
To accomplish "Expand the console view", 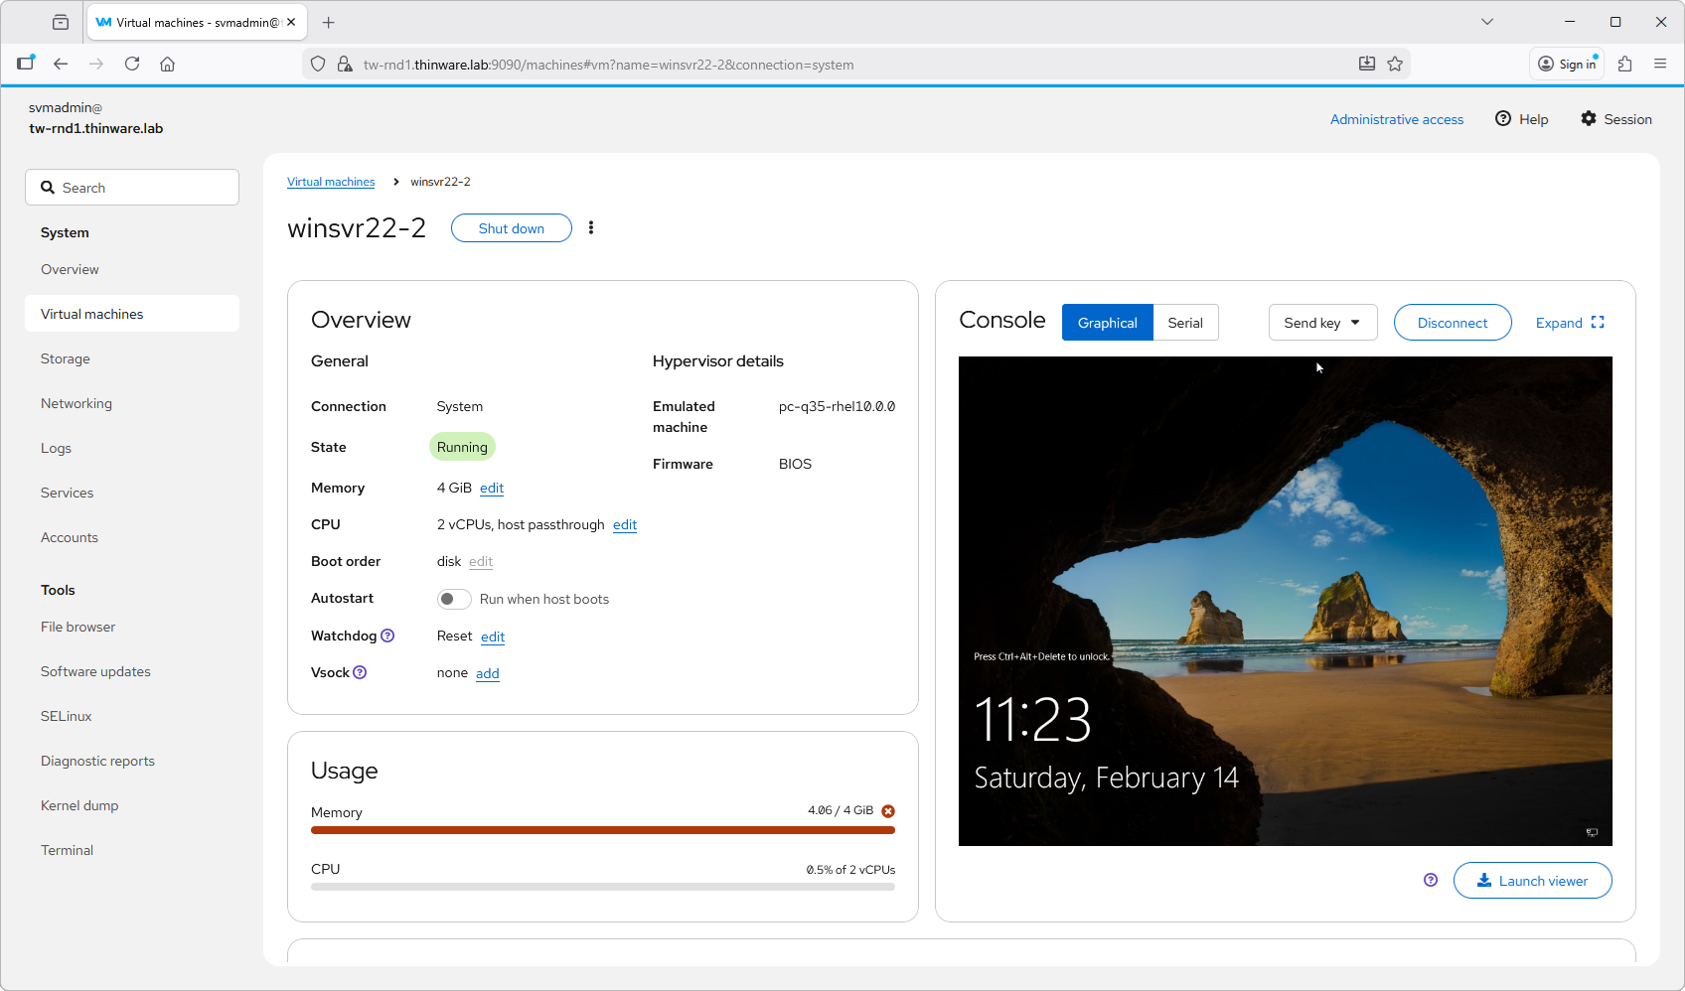I will click(1570, 323).
